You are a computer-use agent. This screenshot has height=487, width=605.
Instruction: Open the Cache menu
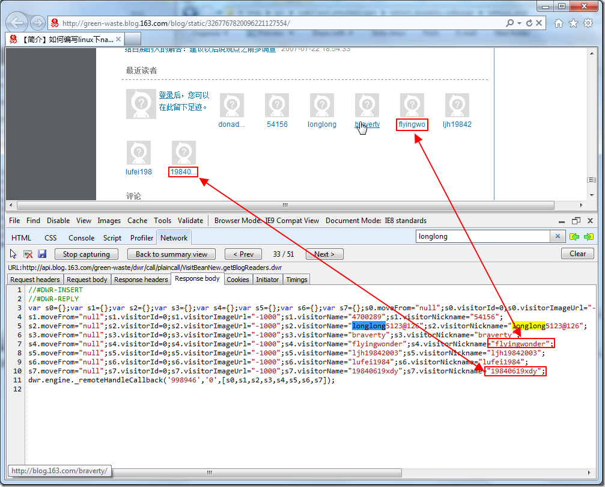pyautogui.click(x=138, y=221)
